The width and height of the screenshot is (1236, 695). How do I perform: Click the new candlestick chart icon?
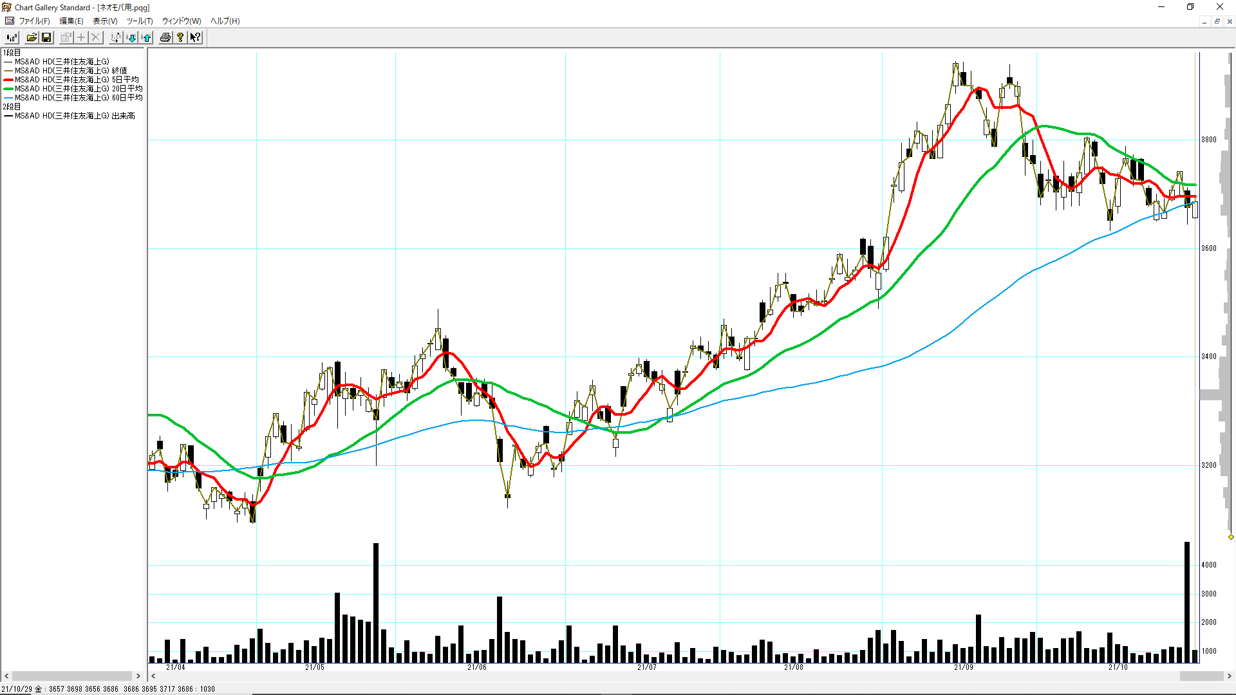click(x=12, y=37)
